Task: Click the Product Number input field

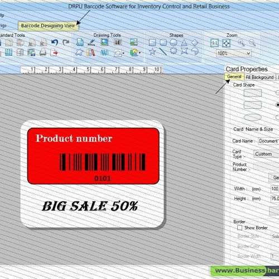Action: click(x=266, y=166)
